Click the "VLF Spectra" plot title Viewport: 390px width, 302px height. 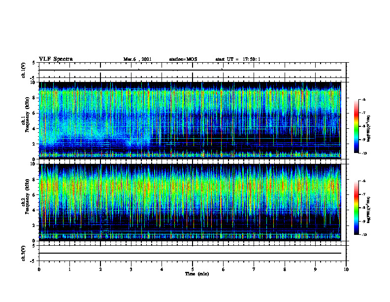(56, 59)
